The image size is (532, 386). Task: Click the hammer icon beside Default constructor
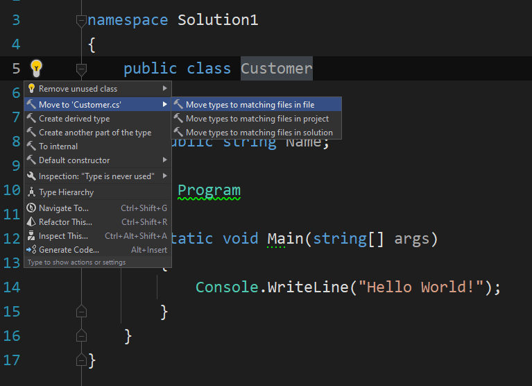tap(31, 160)
